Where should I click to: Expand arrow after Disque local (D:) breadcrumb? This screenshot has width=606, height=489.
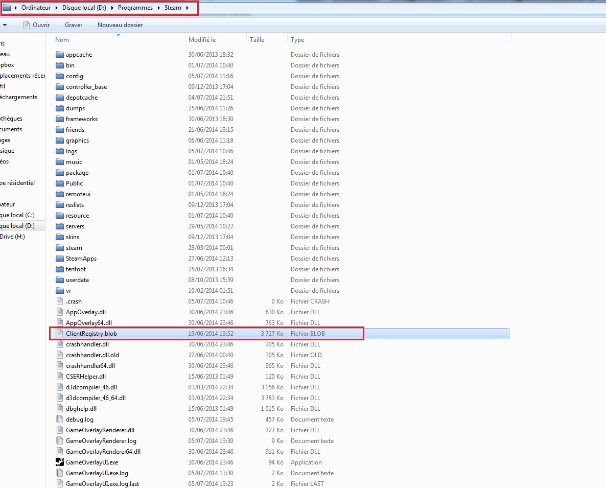point(112,8)
